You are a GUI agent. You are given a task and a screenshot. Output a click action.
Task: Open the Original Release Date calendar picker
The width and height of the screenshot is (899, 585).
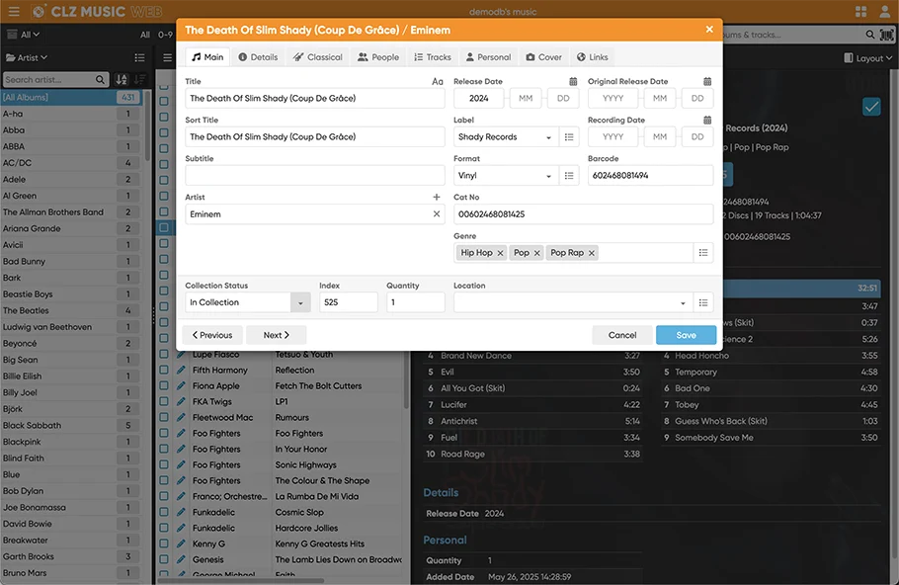click(707, 81)
